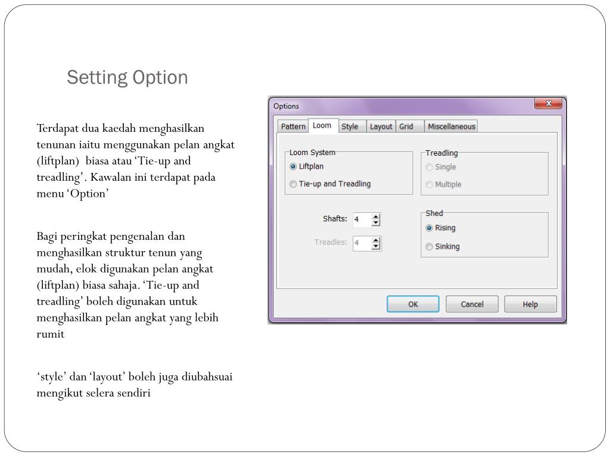Select the Loom tab
The width and height of the screenshot is (610, 458).
coord(322,126)
